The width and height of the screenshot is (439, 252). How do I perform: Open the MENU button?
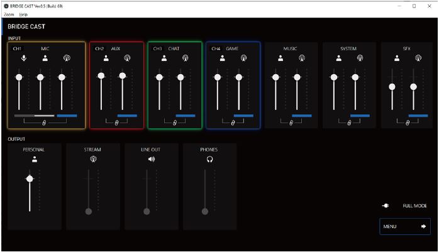click(x=405, y=226)
